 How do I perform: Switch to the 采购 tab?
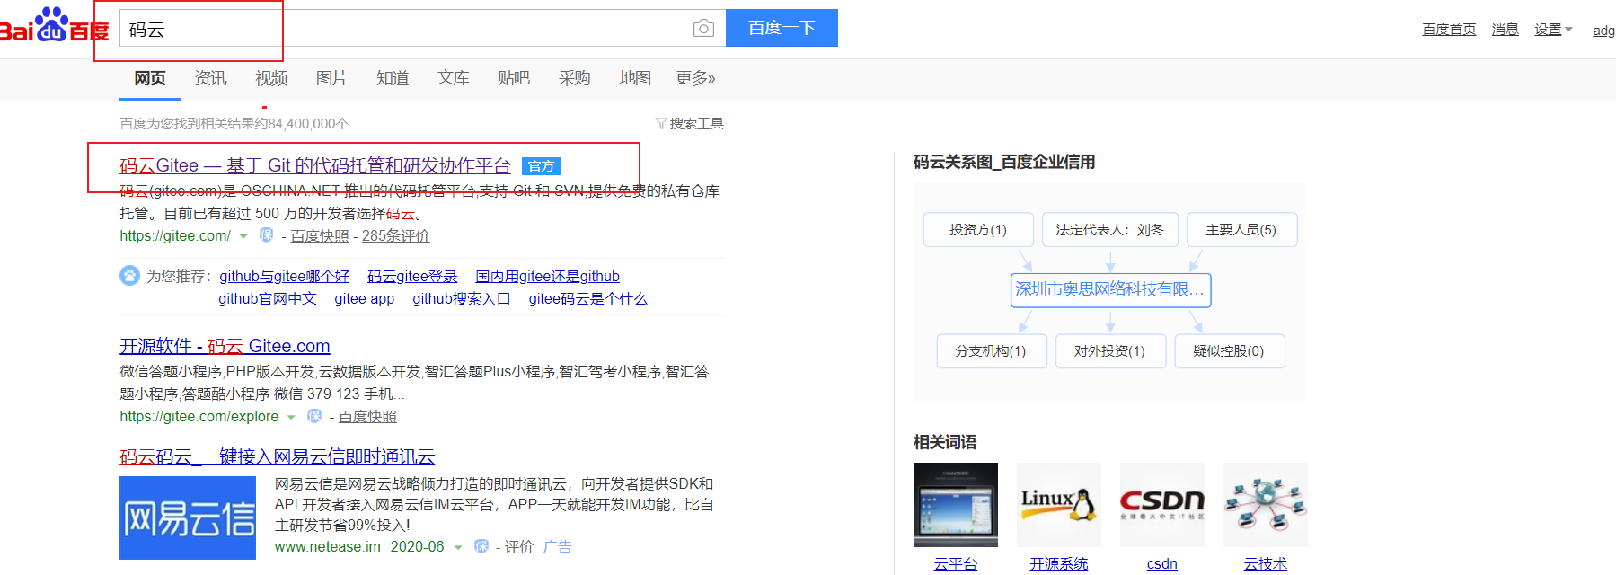pyautogui.click(x=574, y=78)
